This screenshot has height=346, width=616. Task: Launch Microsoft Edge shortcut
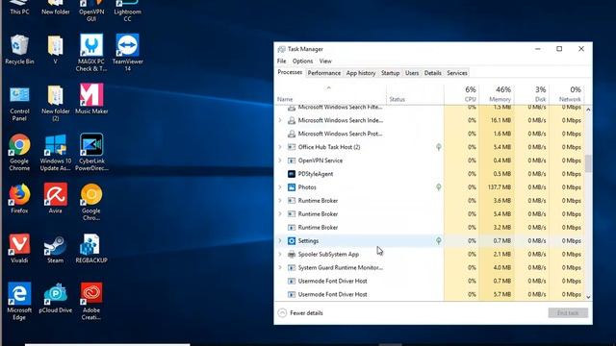tap(19, 301)
